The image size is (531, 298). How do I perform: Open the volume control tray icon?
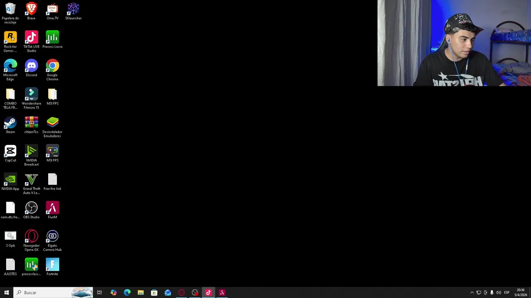(x=498, y=293)
